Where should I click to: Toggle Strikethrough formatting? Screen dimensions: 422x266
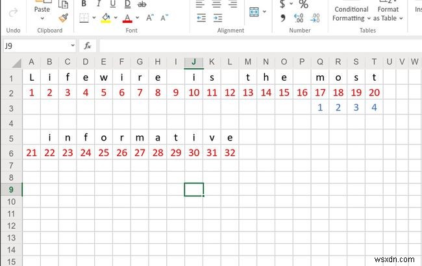(142, 4)
